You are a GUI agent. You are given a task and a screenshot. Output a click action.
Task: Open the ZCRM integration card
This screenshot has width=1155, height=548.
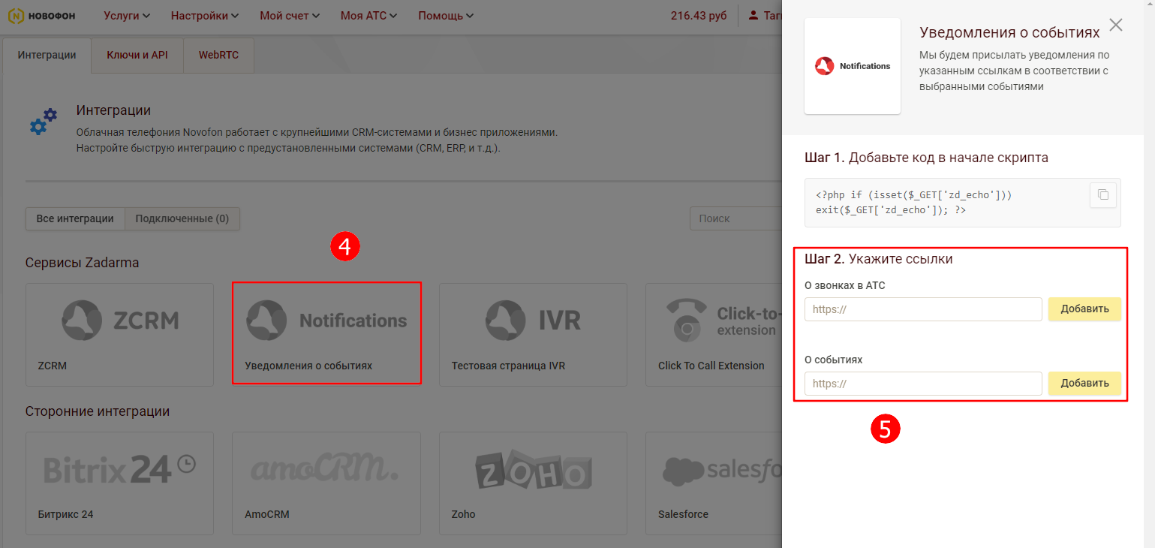[119, 334]
